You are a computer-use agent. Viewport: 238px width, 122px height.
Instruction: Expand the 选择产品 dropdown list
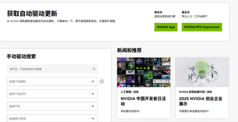52,106
